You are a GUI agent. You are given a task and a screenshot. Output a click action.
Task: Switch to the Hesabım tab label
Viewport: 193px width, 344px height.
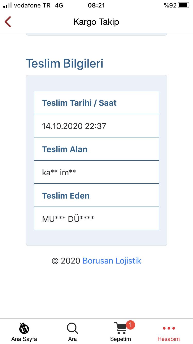pyautogui.click(x=169, y=339)
